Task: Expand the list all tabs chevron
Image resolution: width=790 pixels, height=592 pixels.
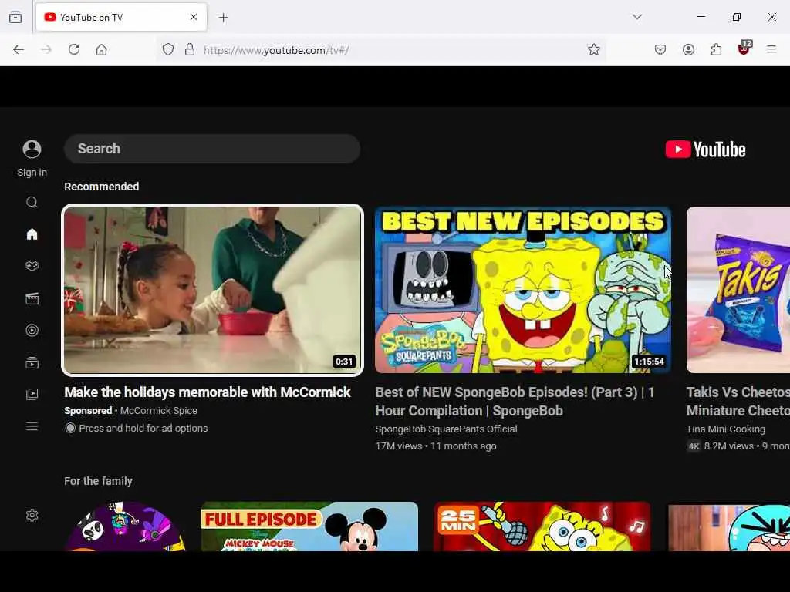Action: 637,17
